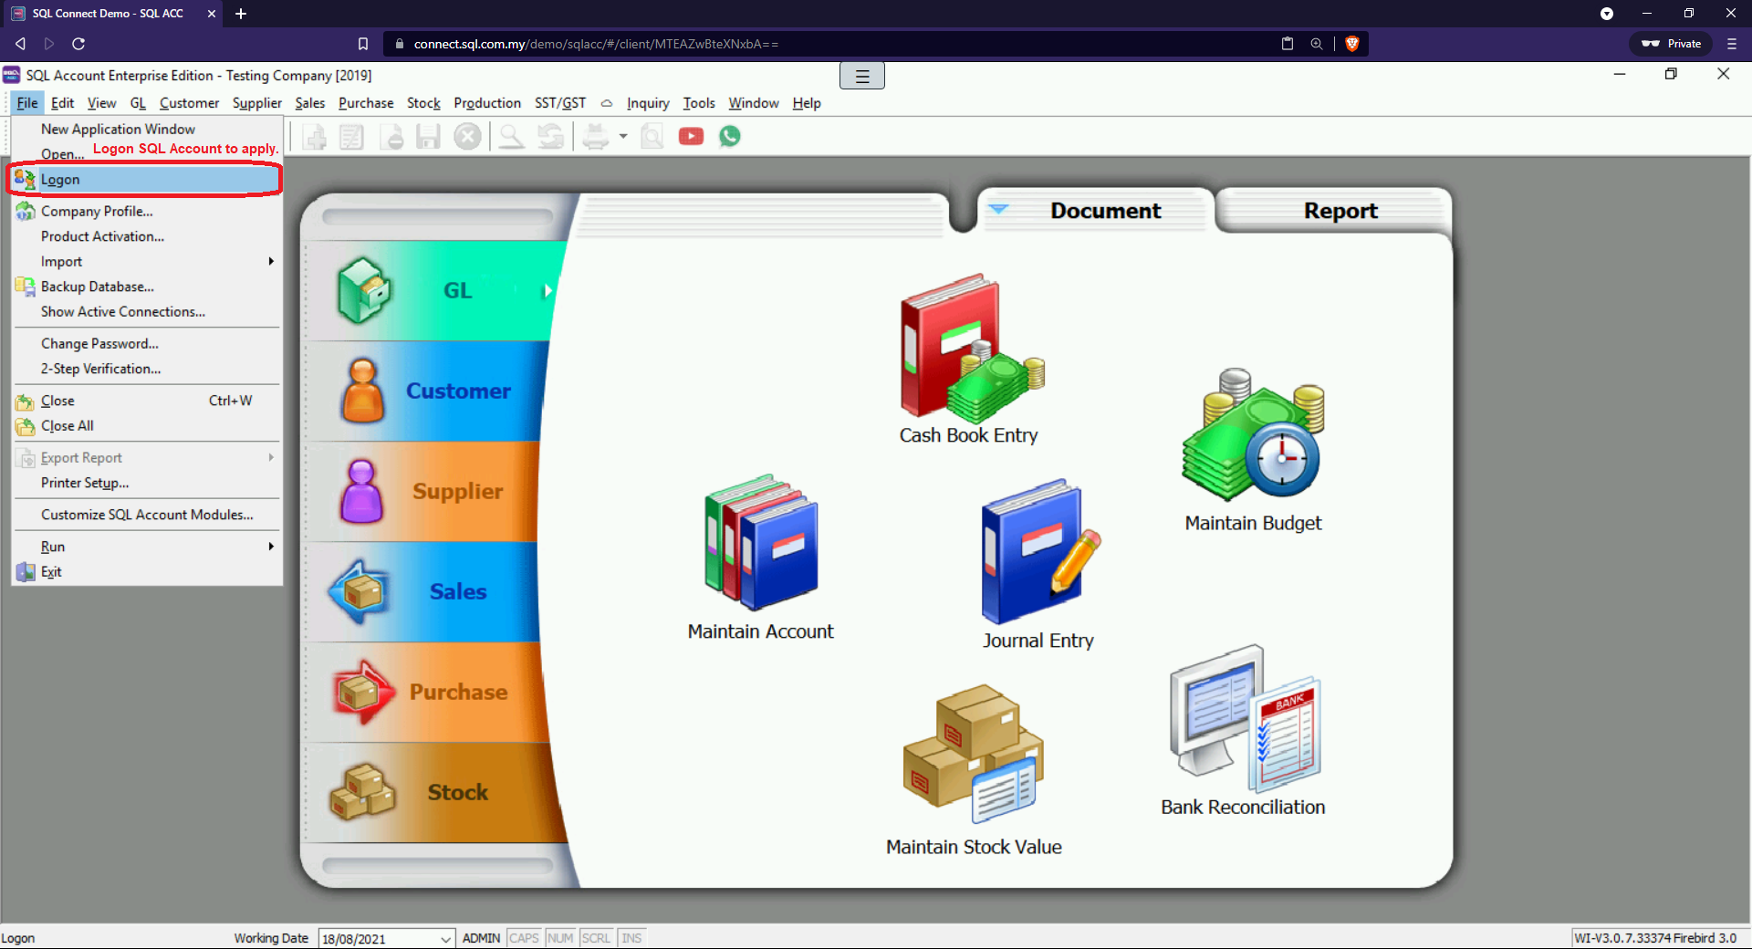The width and height of the screenshot is (1752, 949).
Task: Open the YouTube icon in the toolbar
Action: 692,136
